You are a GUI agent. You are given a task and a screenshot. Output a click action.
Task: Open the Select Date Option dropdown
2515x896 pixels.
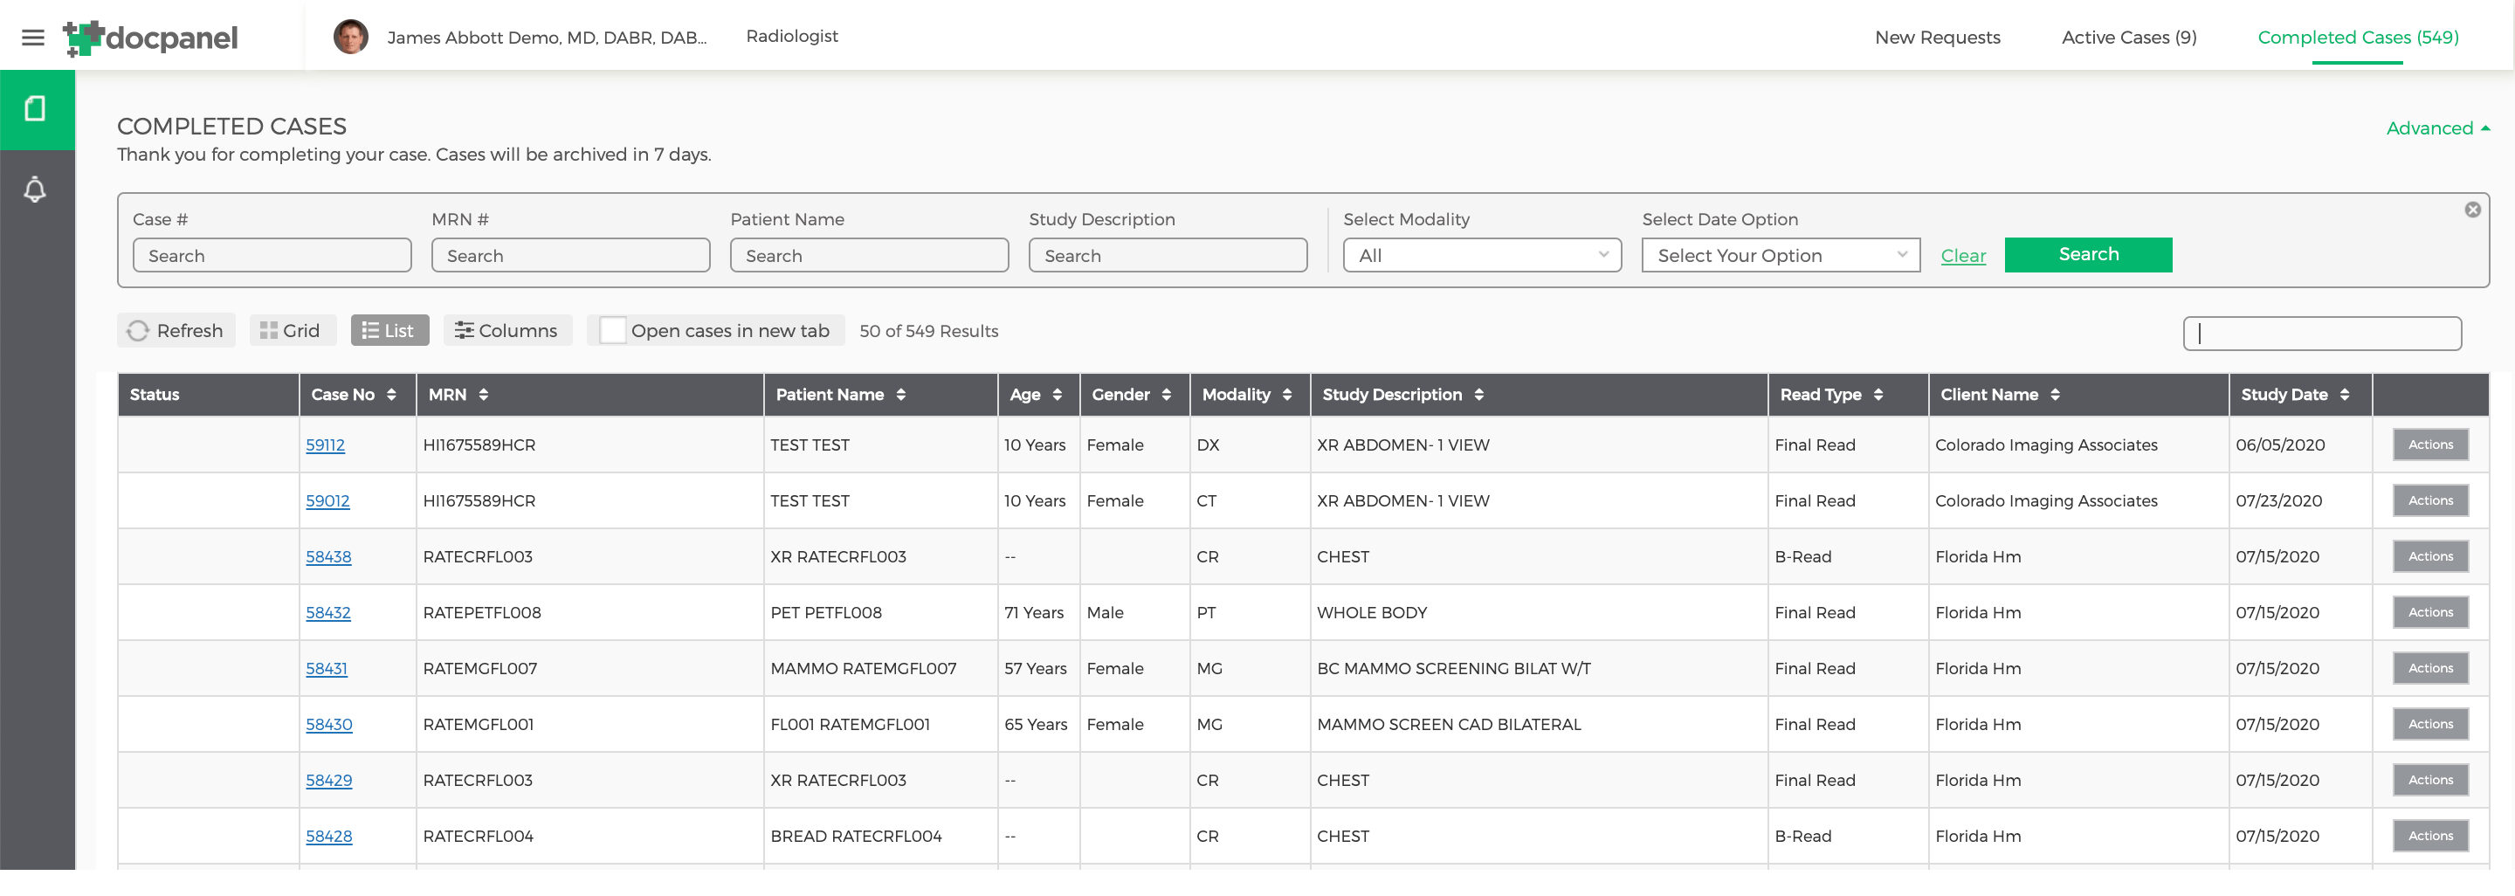point(1780,256)
